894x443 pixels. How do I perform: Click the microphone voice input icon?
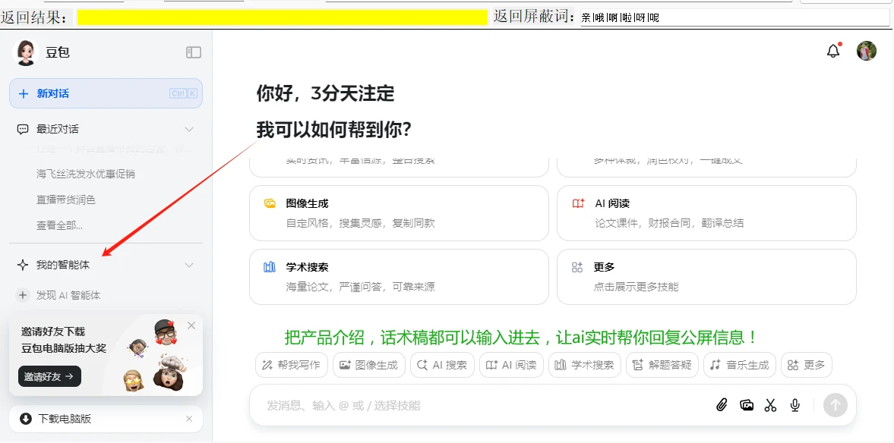794,405
